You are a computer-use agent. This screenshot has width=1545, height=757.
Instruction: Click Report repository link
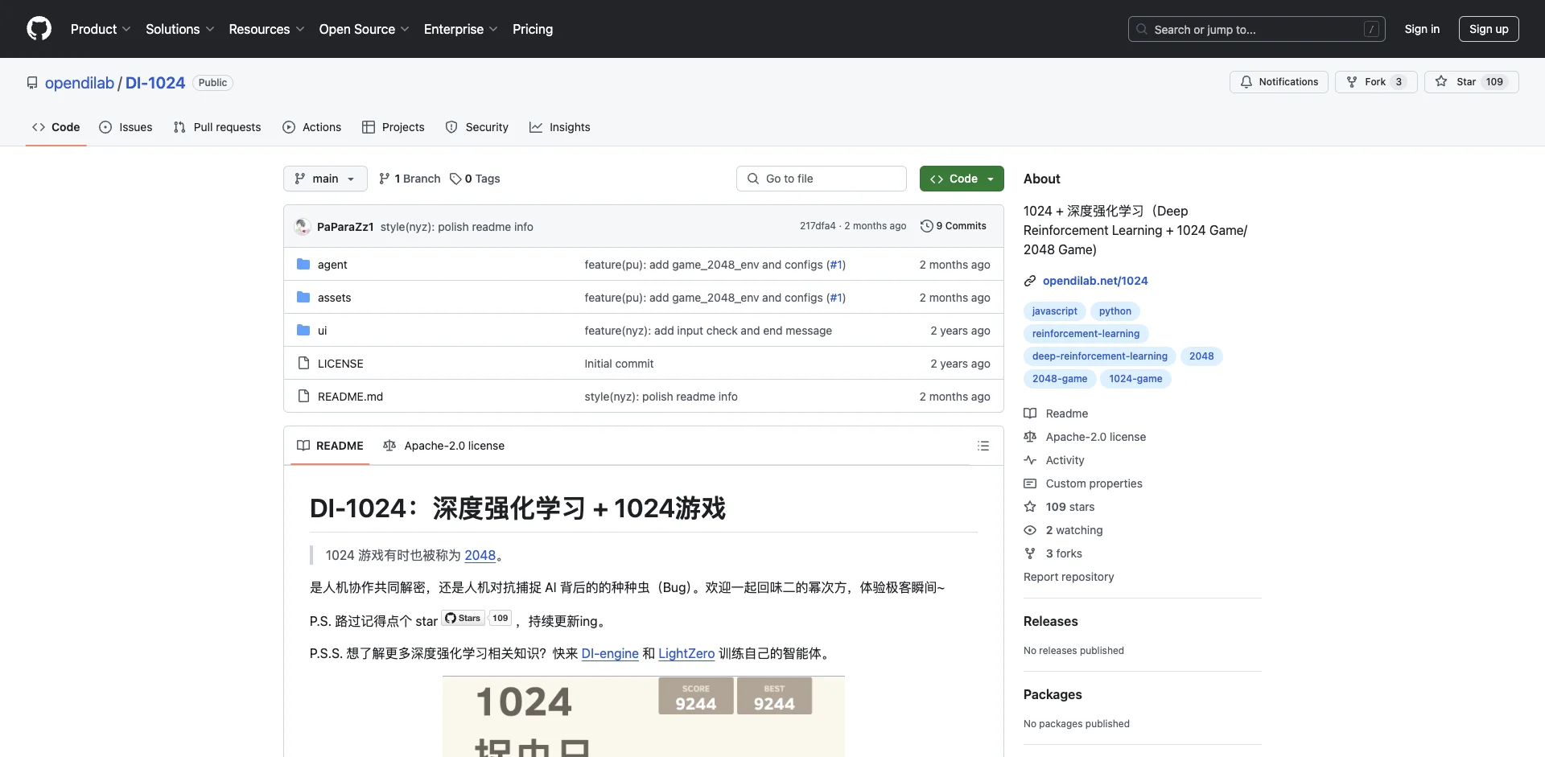(1069, 577)
